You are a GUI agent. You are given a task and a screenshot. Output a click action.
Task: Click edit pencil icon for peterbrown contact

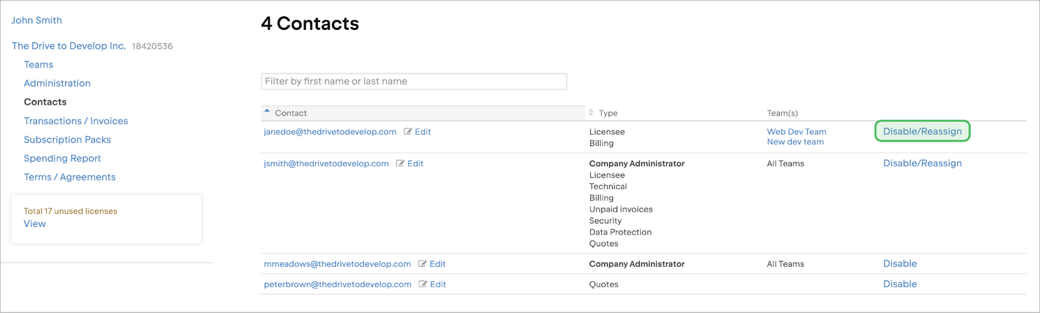pyautogui.click(x=423, y=284)
